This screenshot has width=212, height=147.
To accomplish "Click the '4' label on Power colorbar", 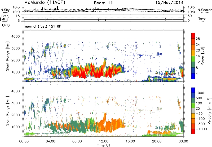I will (x=197, y=73).
